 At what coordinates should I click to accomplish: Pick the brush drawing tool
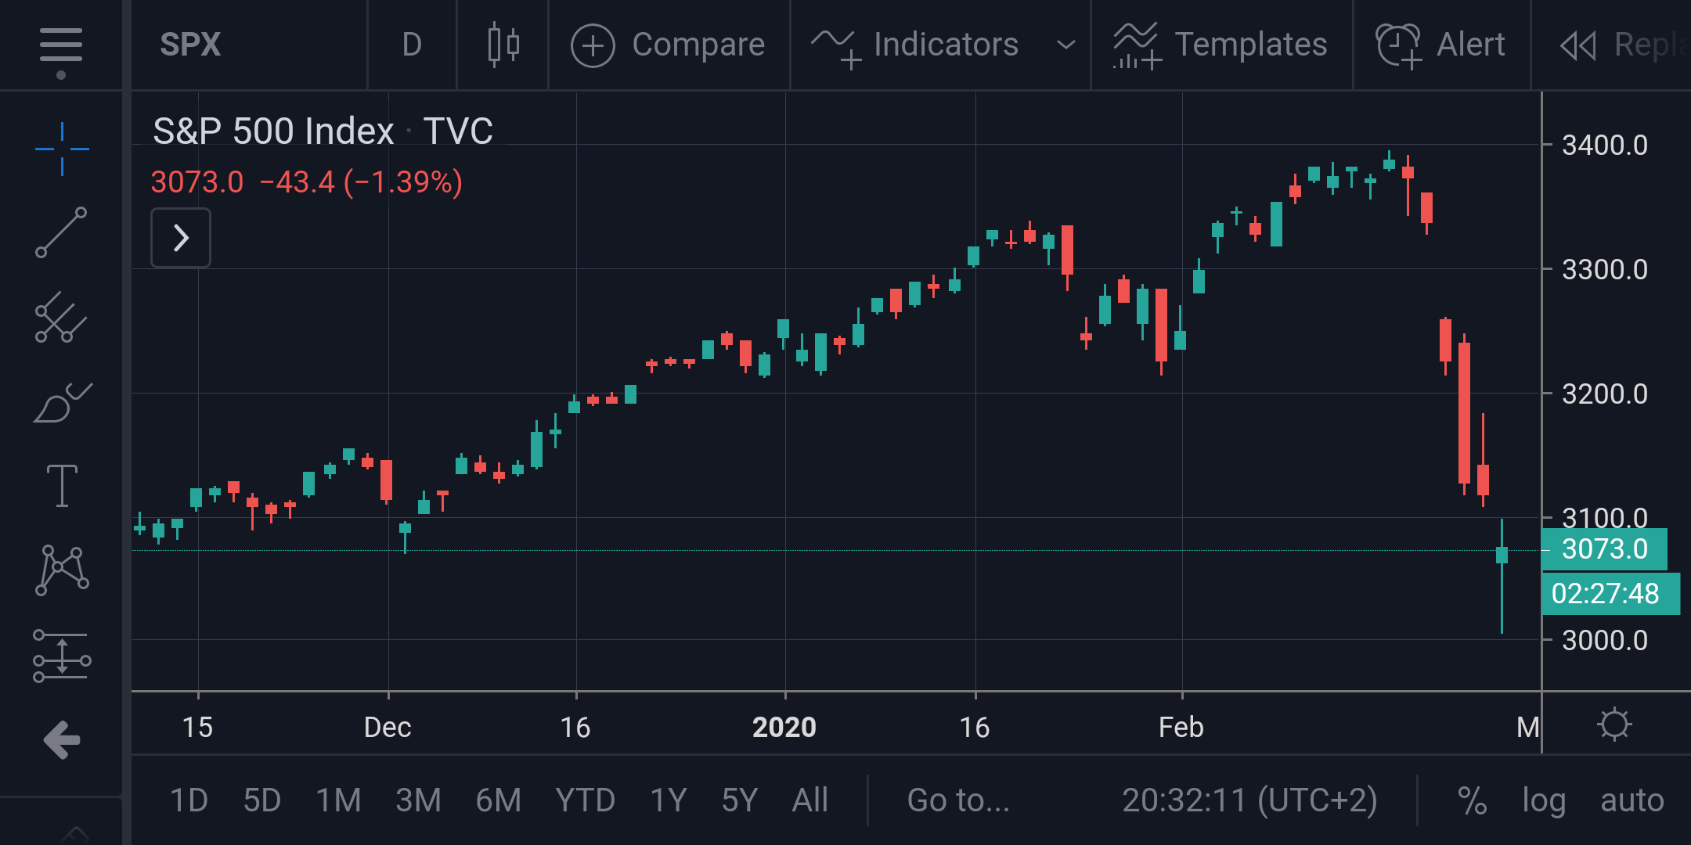(62, 404)
